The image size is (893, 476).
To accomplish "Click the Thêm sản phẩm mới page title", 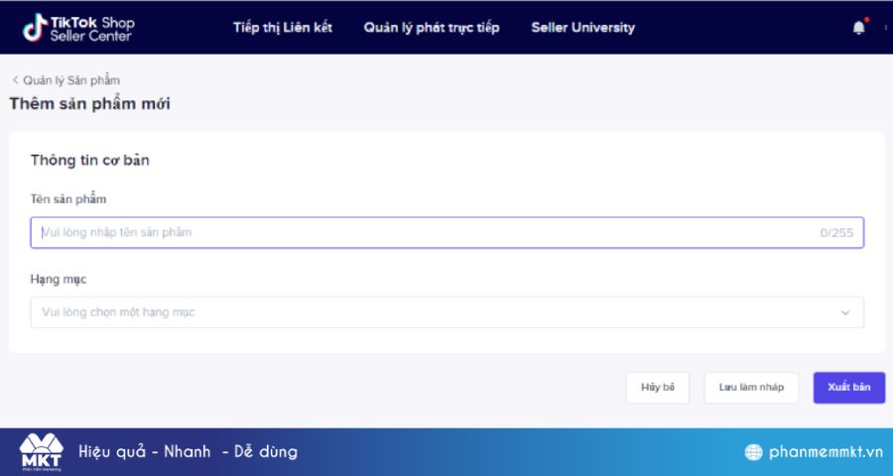I will click(x=89, y=103).
